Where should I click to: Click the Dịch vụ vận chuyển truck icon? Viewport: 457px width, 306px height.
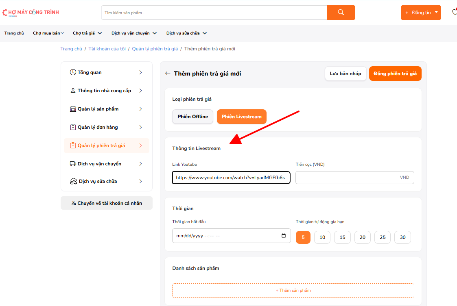(x=73, y=164)
